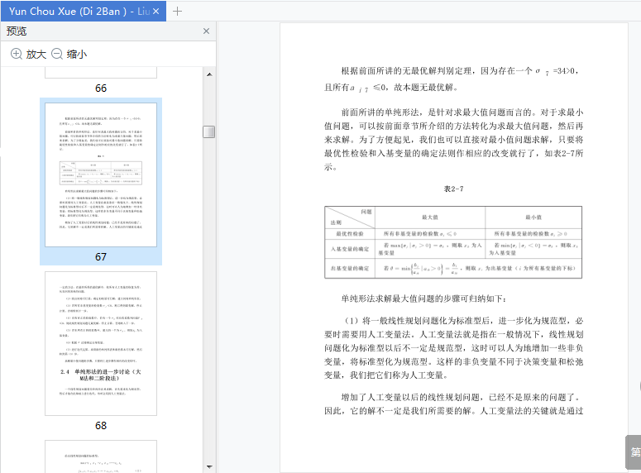
Task: Click the 入基变量的确定 table row label
Action: click(x=350, y=249)
